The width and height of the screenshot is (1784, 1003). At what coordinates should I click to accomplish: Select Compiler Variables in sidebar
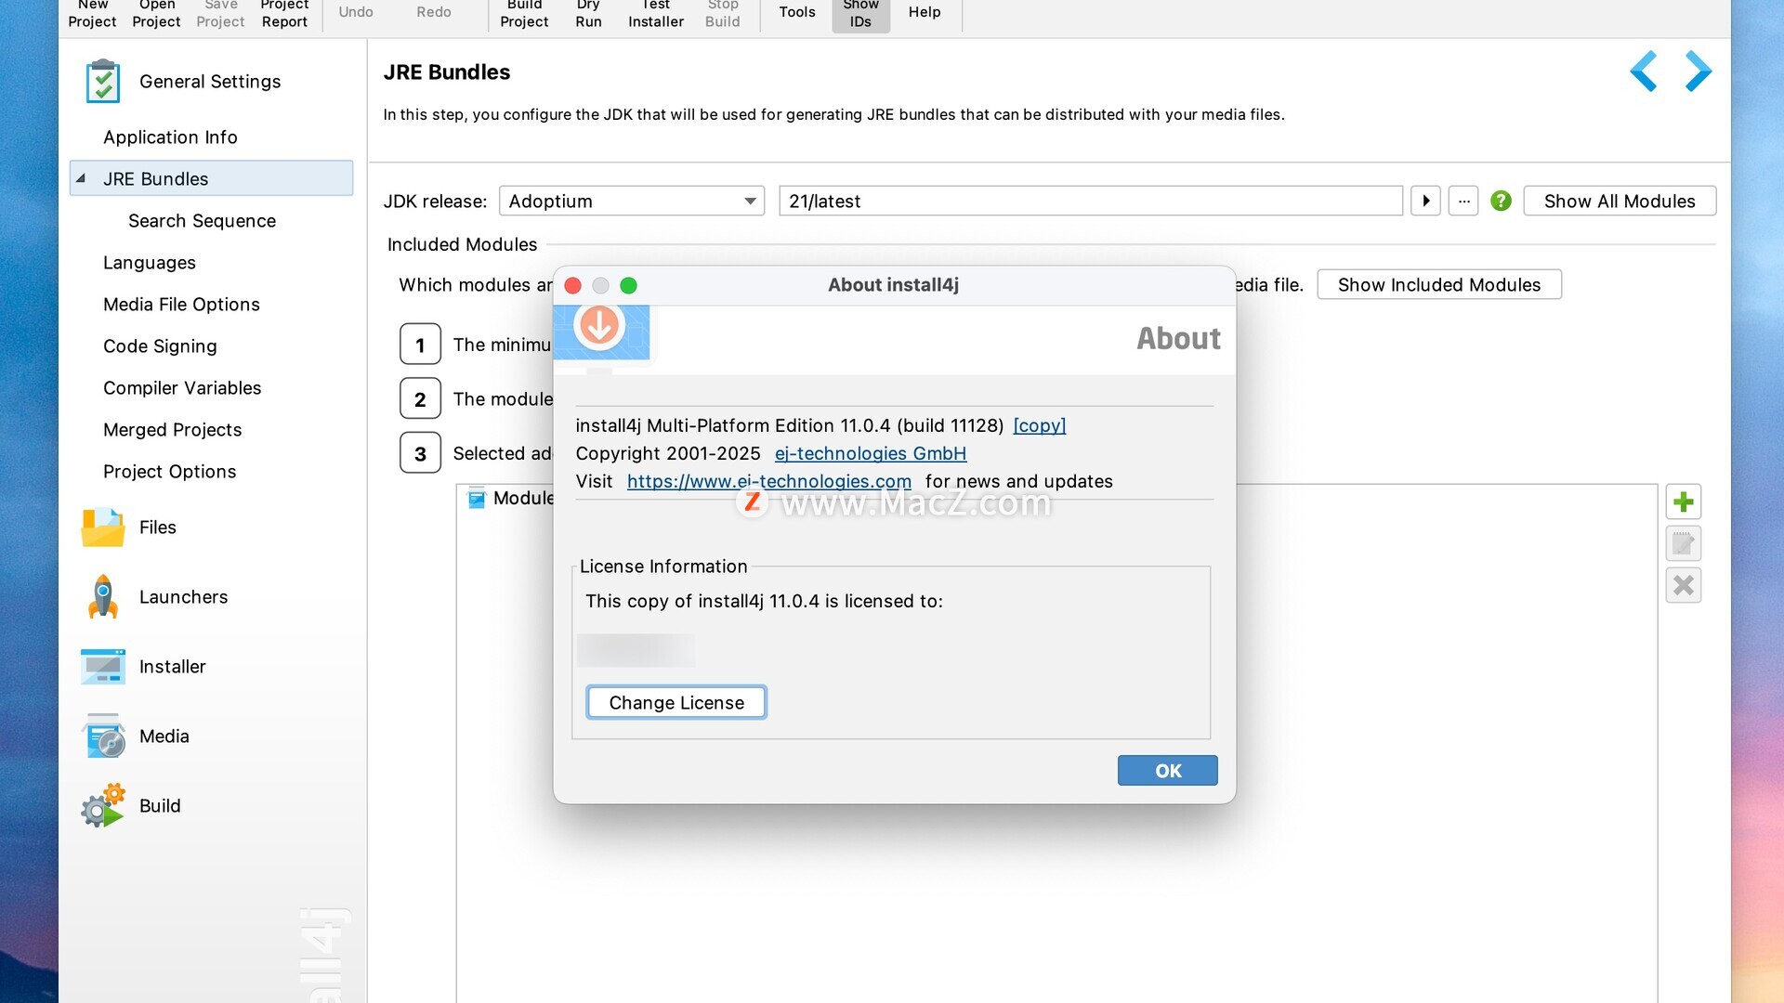(x=182, y=387)
